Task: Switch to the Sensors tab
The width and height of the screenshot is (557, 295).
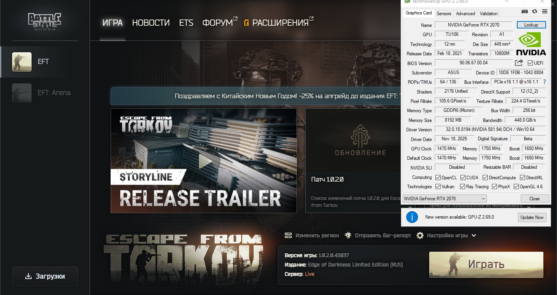Action: click(x=444, y=14)
